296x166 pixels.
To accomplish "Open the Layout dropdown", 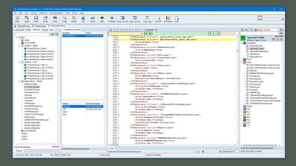I will [268, 19].
